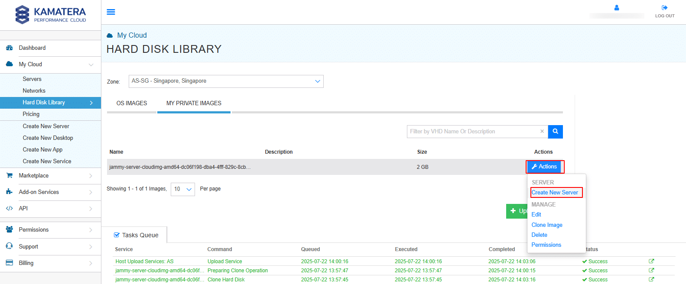Choose Create New Server from Actions menu
The width and height of the screenshot is (686, 284).
[x=555, y=192]
